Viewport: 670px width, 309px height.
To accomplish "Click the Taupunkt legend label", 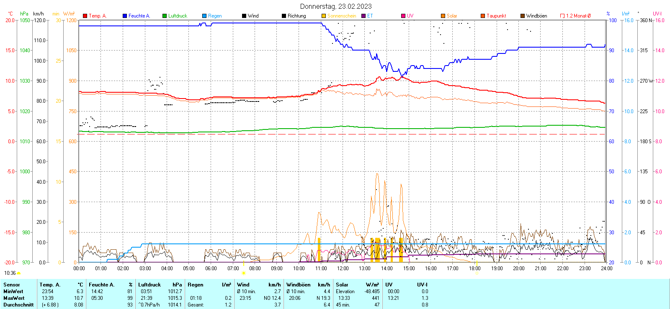I will pos(496,16).
